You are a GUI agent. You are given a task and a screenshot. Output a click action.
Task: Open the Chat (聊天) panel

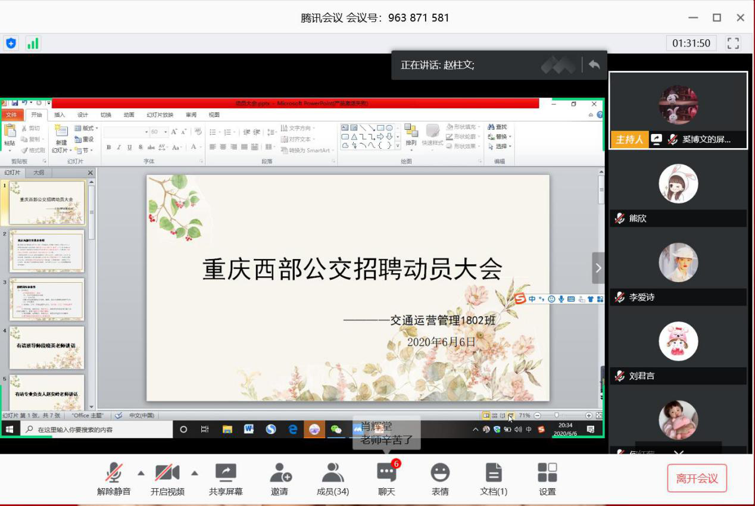coord(386,473)
